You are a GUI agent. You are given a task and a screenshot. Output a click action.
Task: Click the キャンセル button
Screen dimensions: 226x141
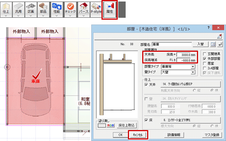[138, 135]
